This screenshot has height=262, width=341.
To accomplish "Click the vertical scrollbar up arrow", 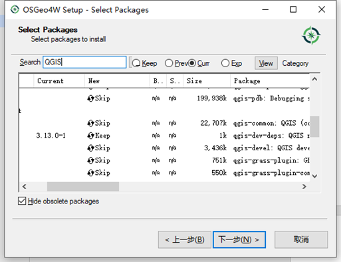I will (314, 79).
